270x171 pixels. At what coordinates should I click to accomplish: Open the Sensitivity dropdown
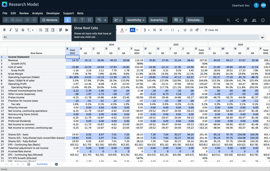point(135,20)
